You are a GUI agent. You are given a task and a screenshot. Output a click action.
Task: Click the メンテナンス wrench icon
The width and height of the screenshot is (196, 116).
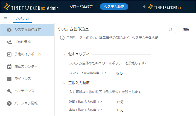(x=9, y=91)
